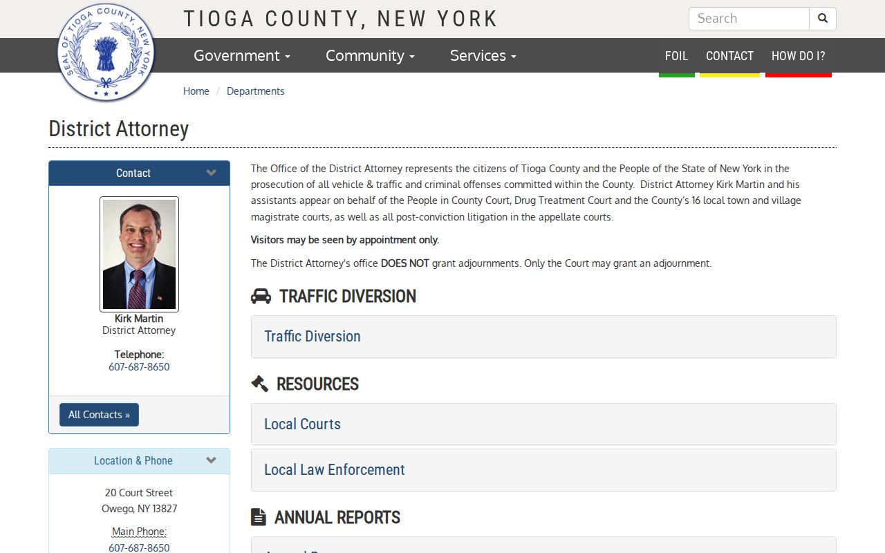This screenshot has width=885, height=553.
Task: Click the Kirk Martin name text
Action: (x=139, y=319)
